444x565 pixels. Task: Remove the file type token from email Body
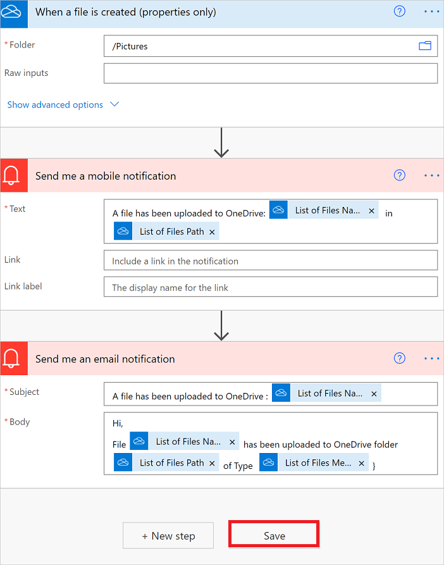pyautogui.click(x=361, y=463)
